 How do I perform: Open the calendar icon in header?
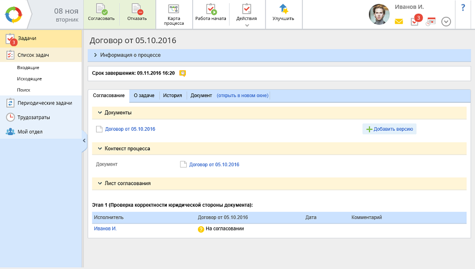(x=431, y=22)
